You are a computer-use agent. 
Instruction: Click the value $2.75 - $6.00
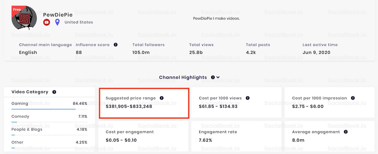coord(308,106)
